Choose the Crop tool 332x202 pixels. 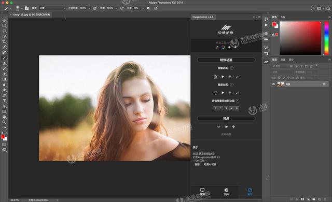point(4,41)
